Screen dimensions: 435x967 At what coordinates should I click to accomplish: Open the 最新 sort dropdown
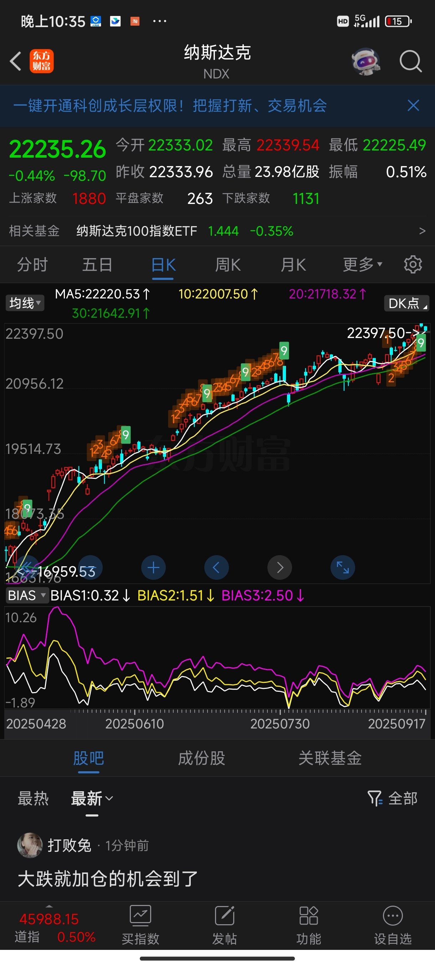pyautogui.click(x=92, y=798)
